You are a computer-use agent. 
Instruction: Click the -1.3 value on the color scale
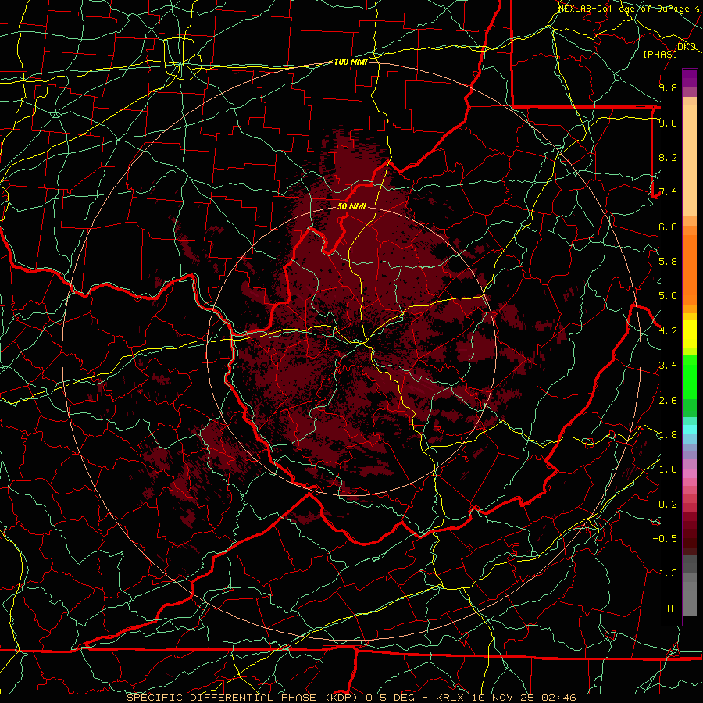tap(665, 573)
